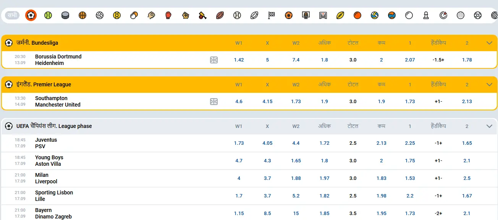Open pitch icon for Southampton match
The height and width of the screenshot is (220, 498).
[x=214, y=102]
